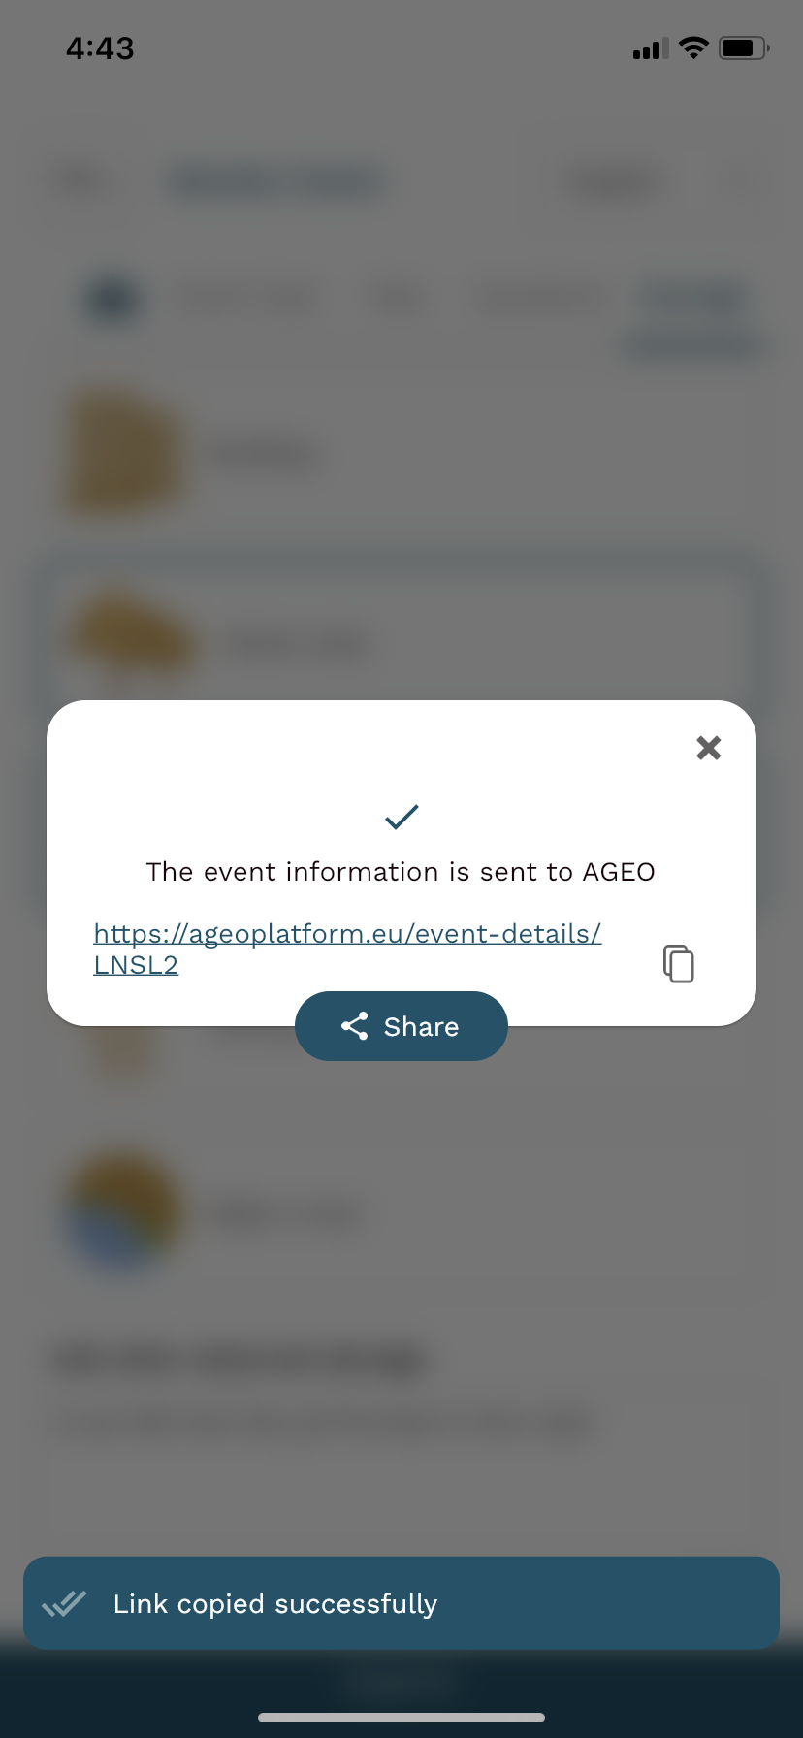Tap the 4:43 clock in status bar
This screenshot has height=1738, width=803.
click(x=100, y=48)
